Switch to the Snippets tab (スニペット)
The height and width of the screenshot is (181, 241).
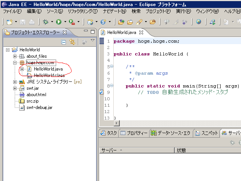(x=207, y=133)
